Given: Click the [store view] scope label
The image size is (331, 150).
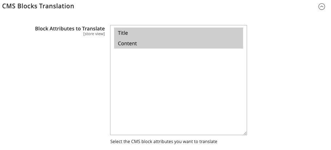Looking at the screenshot, I should 94,34.
